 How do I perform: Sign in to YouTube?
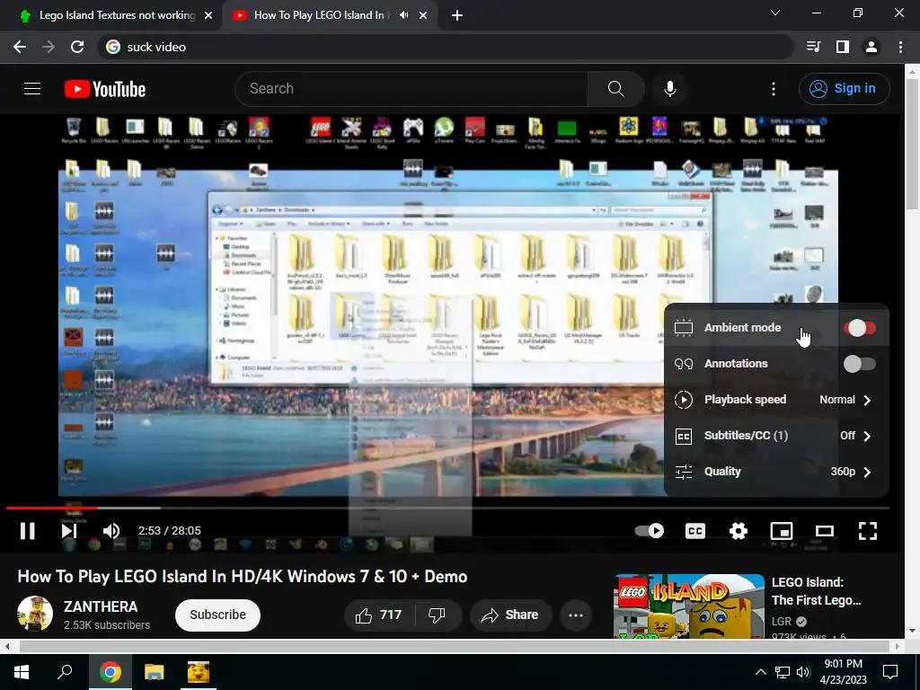pyautogui.click(x=844, y=89)
